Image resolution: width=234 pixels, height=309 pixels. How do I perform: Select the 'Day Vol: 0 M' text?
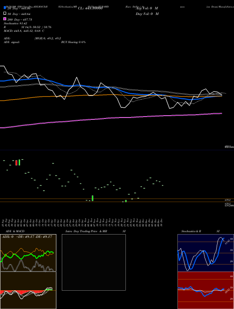(147, 14)
